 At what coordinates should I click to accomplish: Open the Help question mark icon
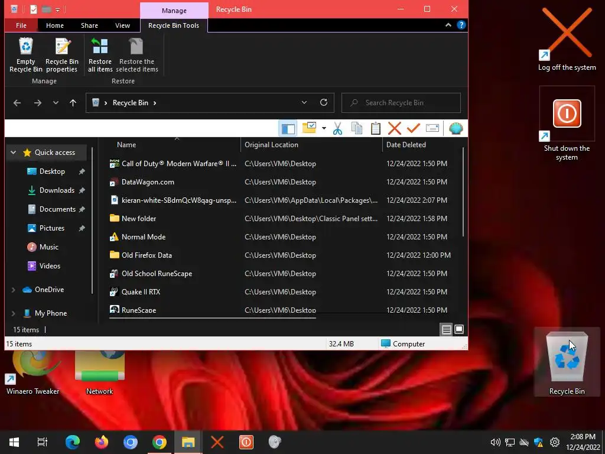tap(461, 25)
